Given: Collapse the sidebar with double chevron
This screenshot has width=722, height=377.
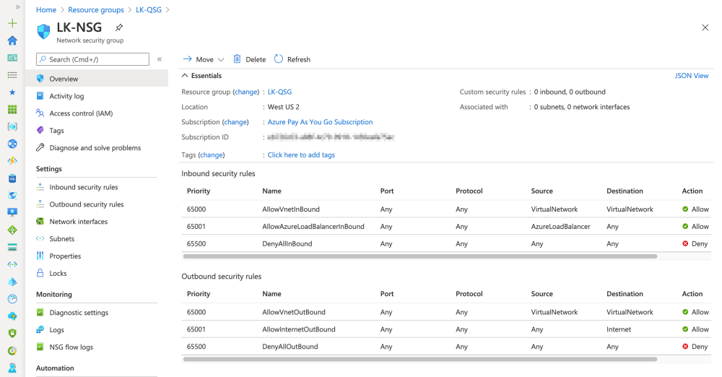Looking at the screenshot, I should 160,59.
